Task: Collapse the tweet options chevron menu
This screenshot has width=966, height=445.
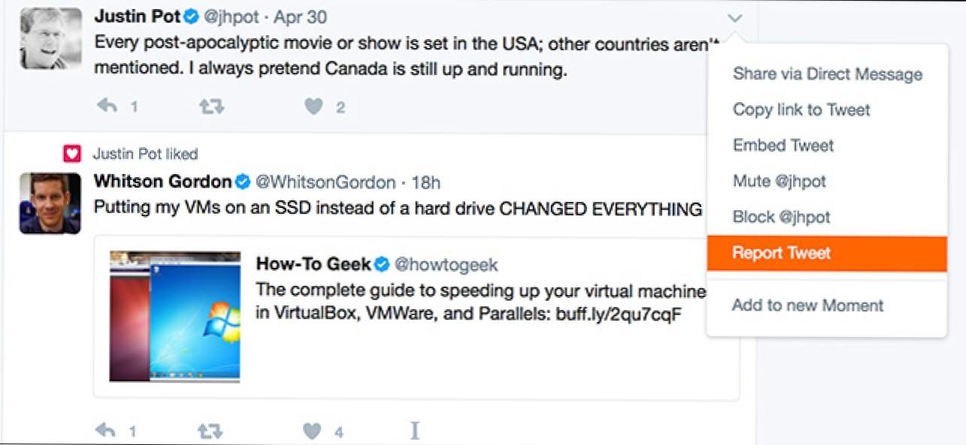Action: coord(735,18)
